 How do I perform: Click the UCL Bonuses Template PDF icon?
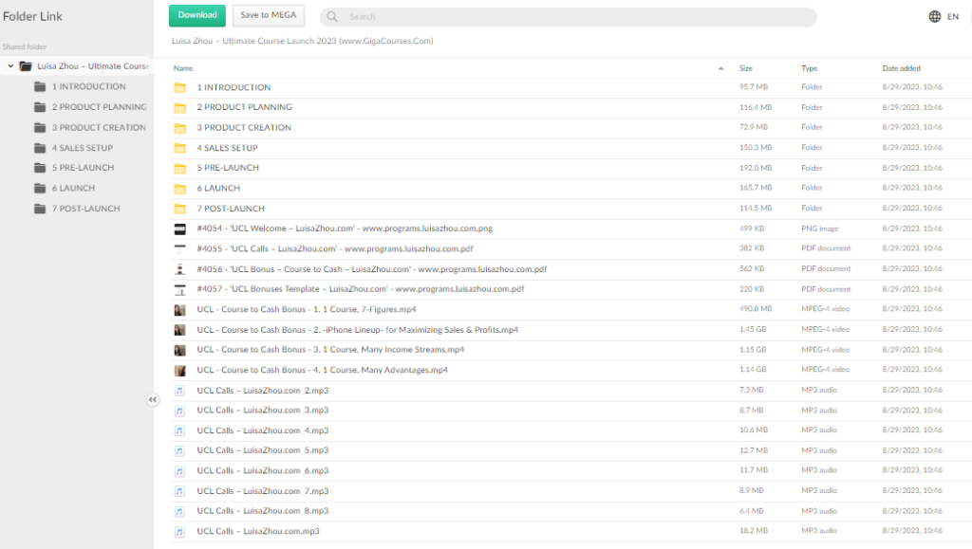(179, 289)
